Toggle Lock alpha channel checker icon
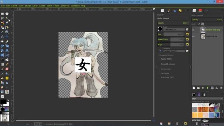This screenshot has width=224, height=126. [203, 24]
